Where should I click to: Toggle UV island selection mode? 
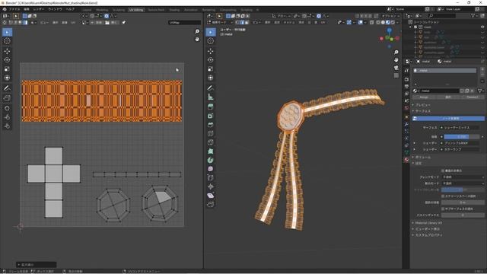pyautogui.click(x=25, y=23)
